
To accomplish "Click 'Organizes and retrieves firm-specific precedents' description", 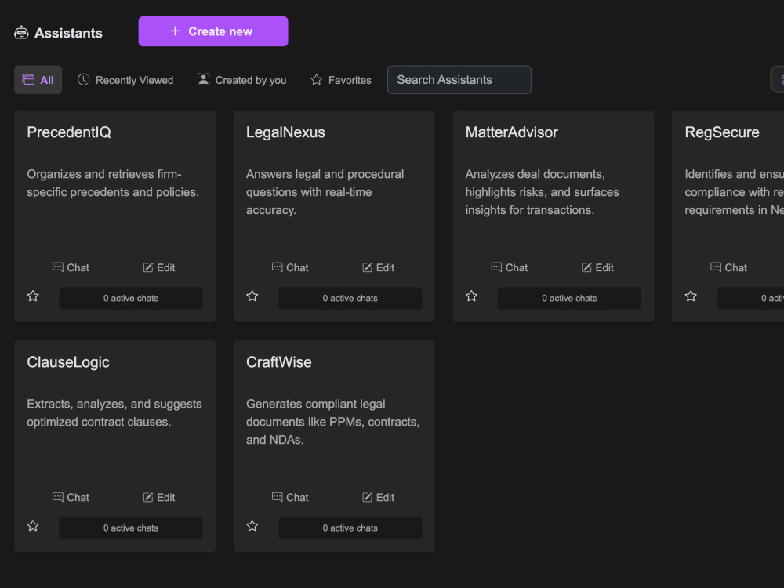I will point(113,183).
